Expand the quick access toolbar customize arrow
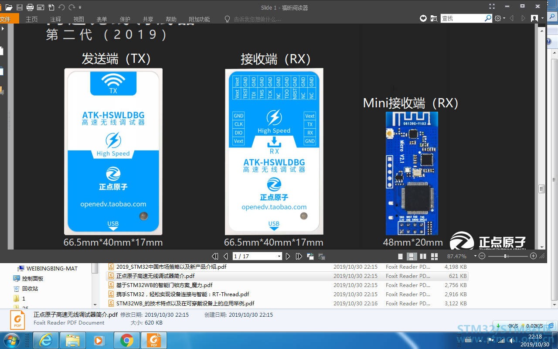The width and height of the screenshot is (558, 349). [x=80, y=7]
